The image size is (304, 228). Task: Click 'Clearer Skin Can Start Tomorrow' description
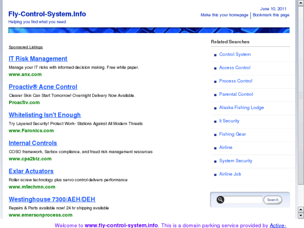(x=72, y=95)
